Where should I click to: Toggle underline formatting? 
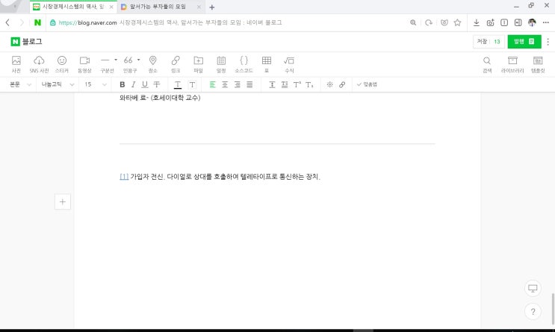(145, 84)
